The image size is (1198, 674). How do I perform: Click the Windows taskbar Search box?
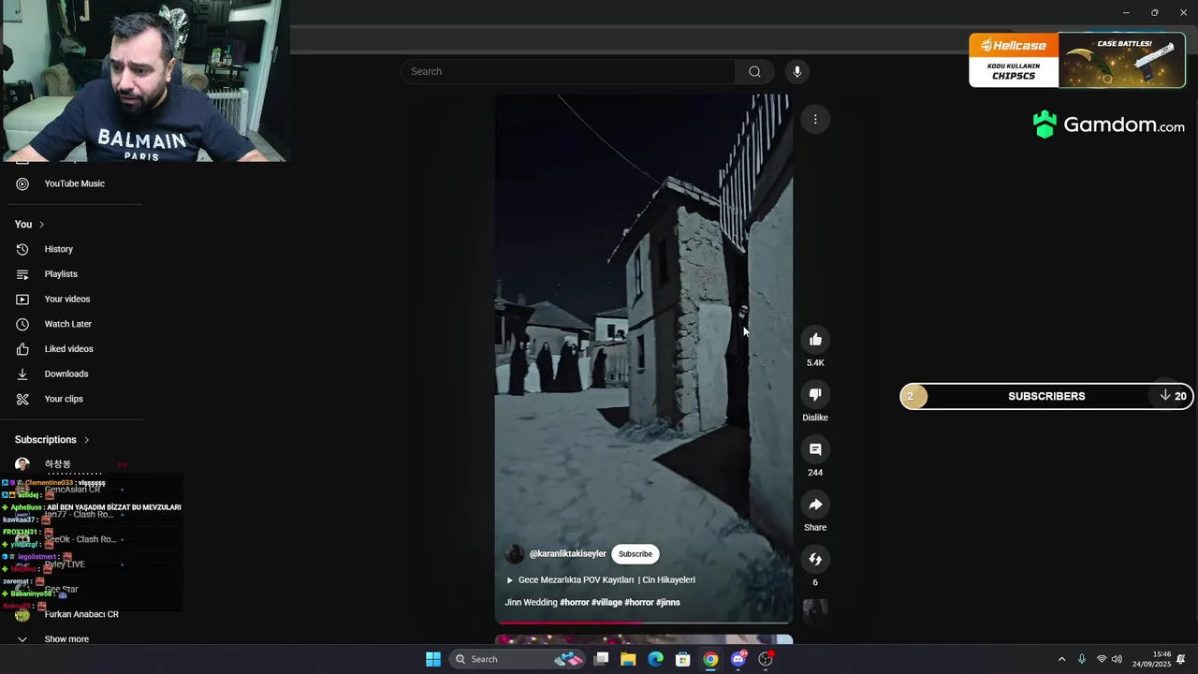click(x=518, y=659)
